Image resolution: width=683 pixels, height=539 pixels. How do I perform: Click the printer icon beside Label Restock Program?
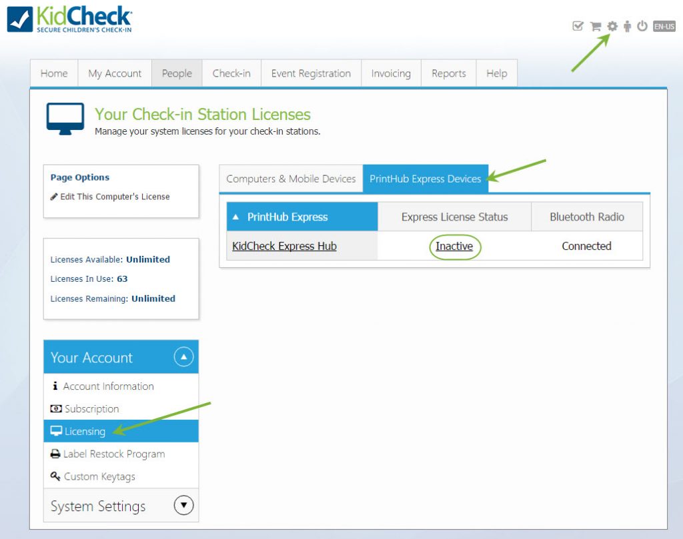tap(56, 454)
